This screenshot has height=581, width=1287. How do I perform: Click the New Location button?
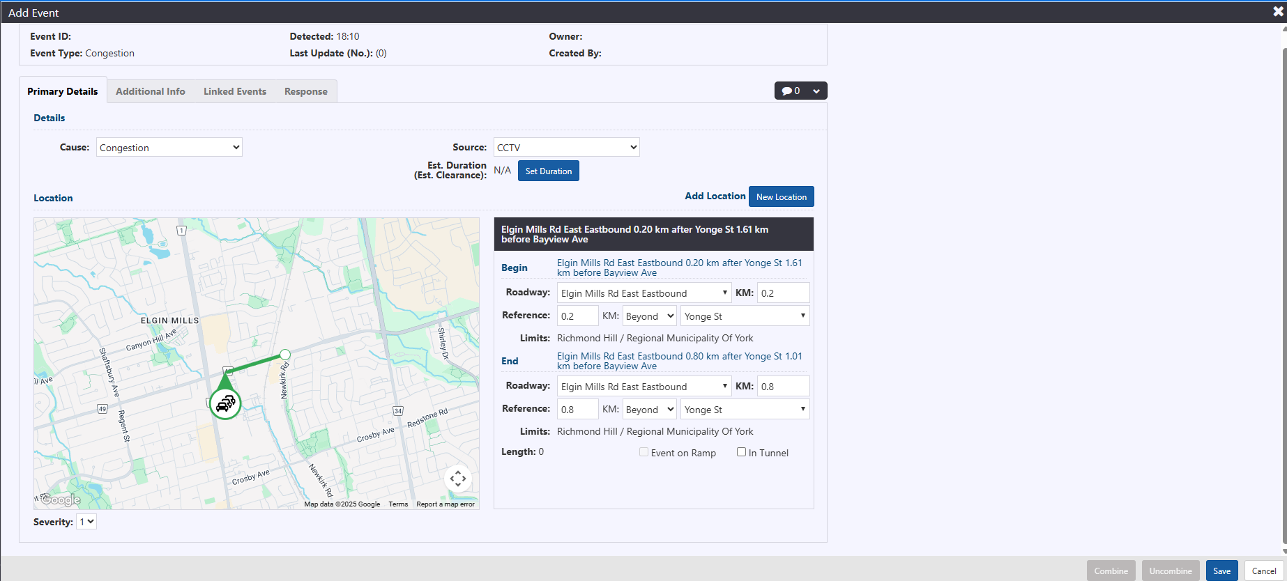click(781, 197)
